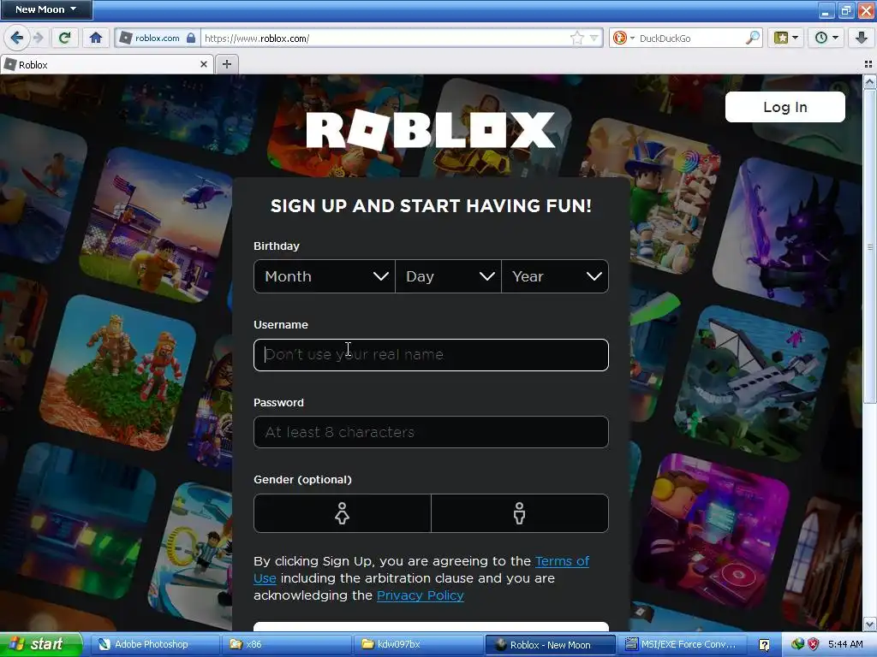Click the Roblox logo
Viewport: 877px width, 657px height.
pos(431,130)
